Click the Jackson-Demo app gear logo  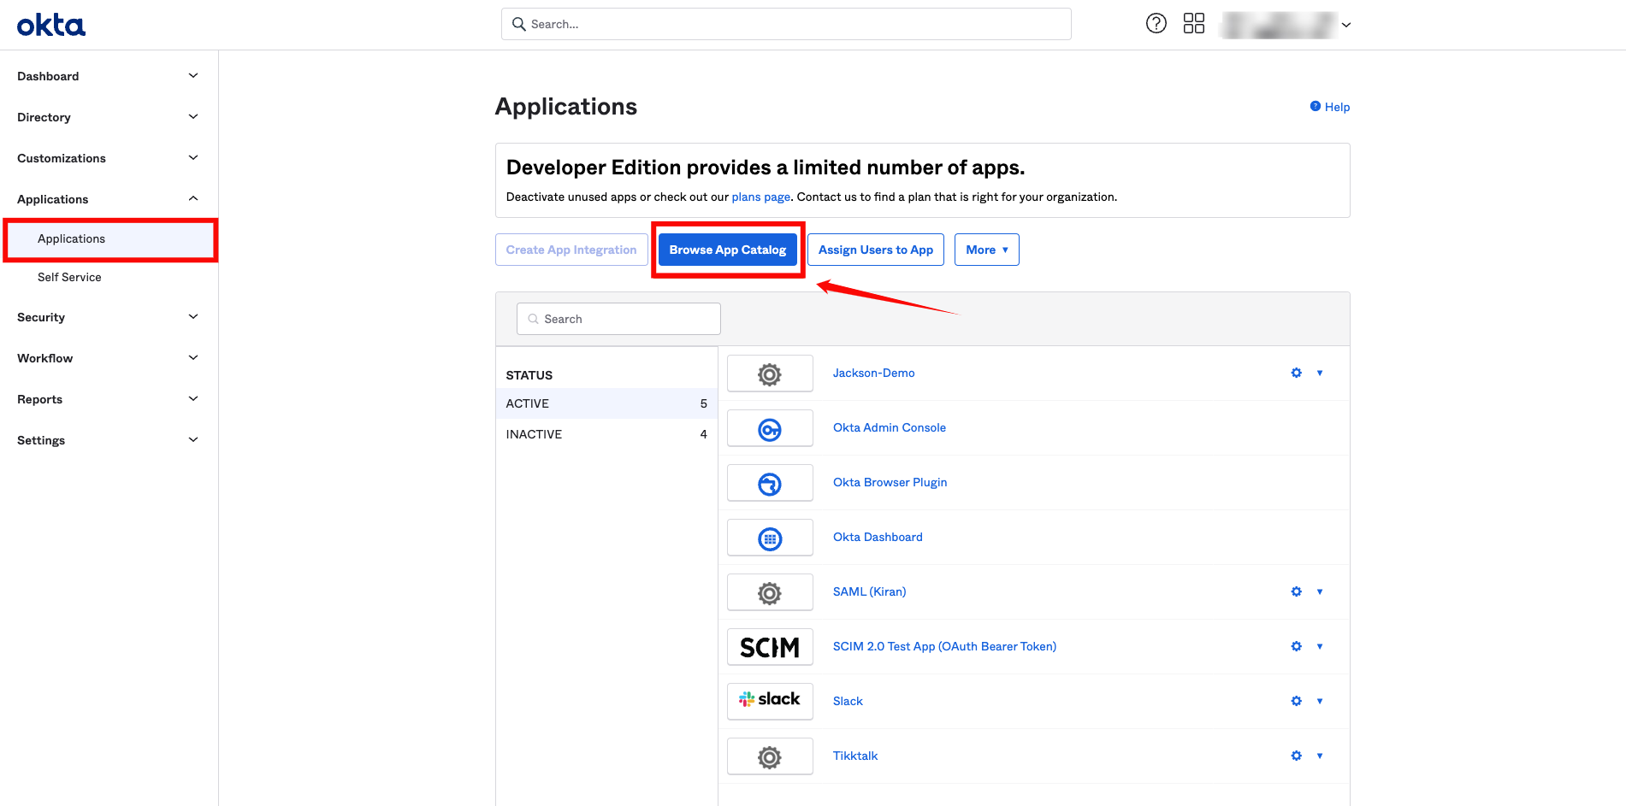coord(770,374)
